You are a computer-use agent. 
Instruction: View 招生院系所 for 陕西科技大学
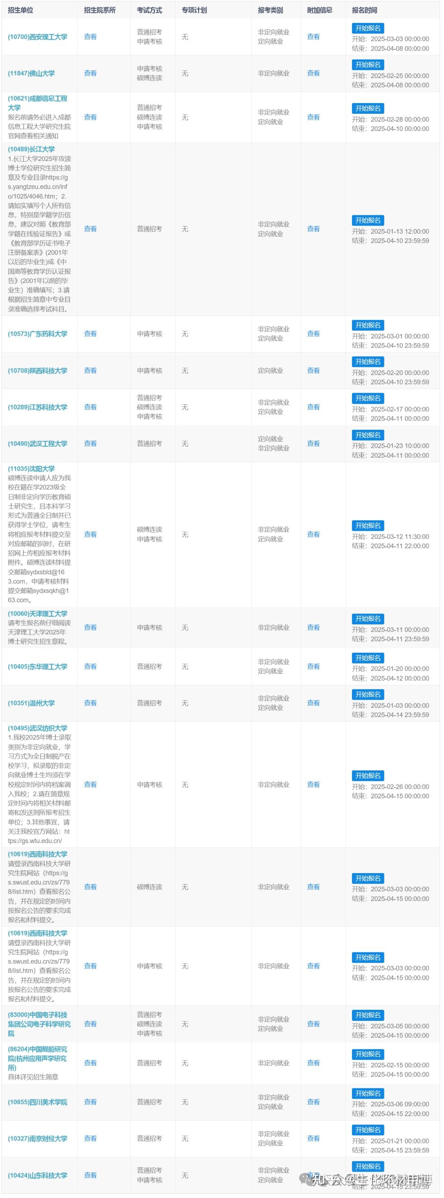point(90,371)
